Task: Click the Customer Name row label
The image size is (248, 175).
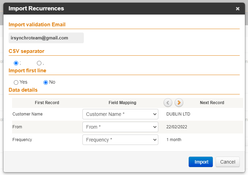Action: click(x=28, y=114)
